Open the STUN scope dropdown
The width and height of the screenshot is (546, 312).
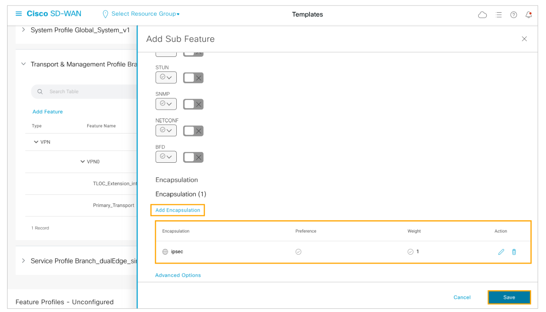[166, 78]
